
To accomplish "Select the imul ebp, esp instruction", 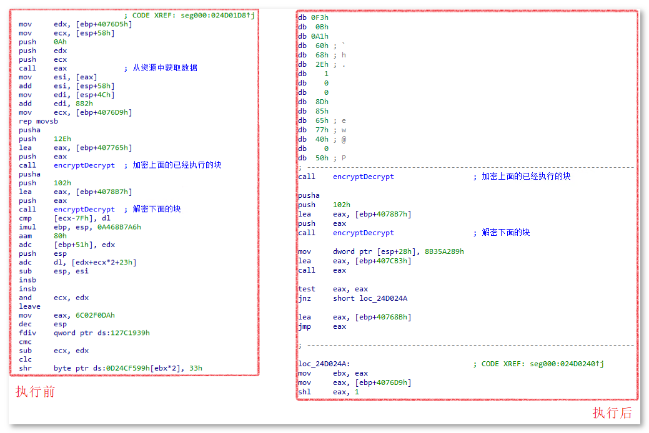I will coord(79,227).
